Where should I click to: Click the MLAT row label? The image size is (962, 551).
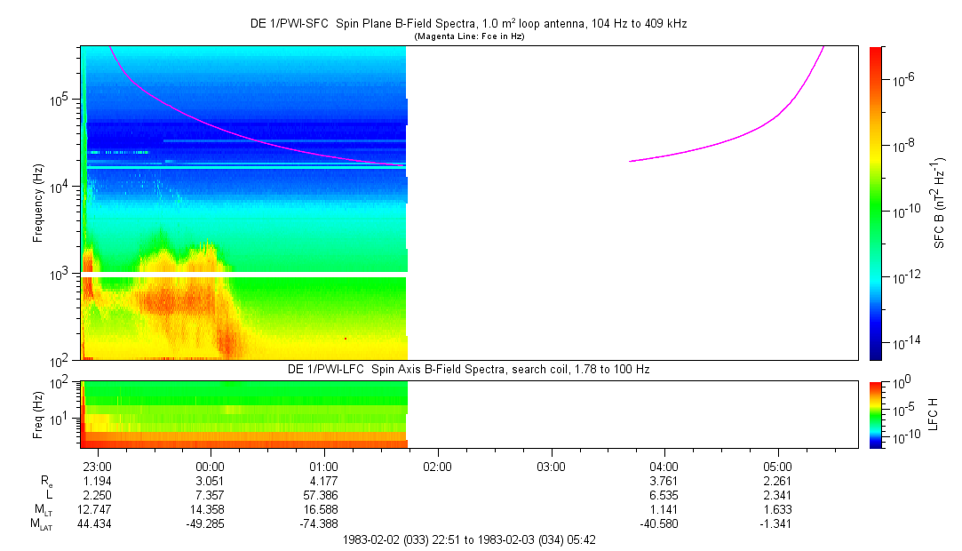coord(40,525)
